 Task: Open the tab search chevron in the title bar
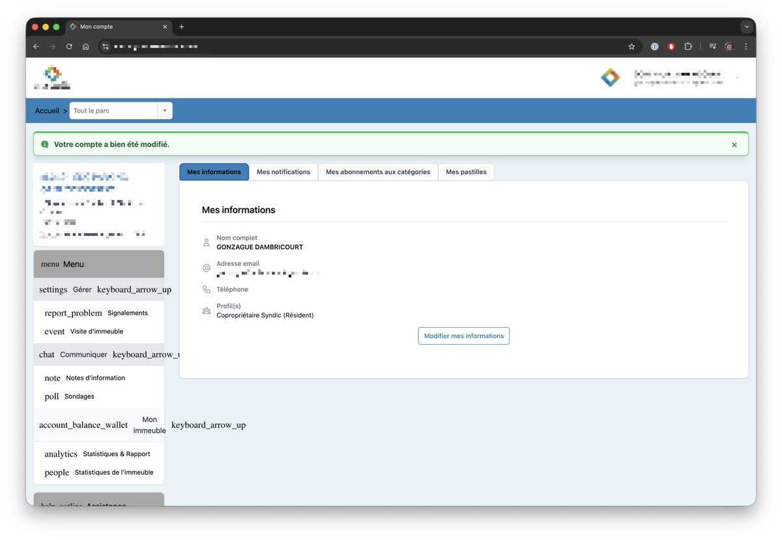[x=747, y=27]
